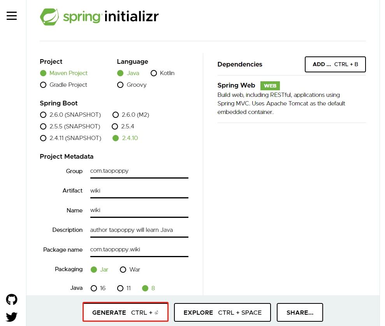Select Maven Project radio option
385x326 pixels.
coord(63,73)
